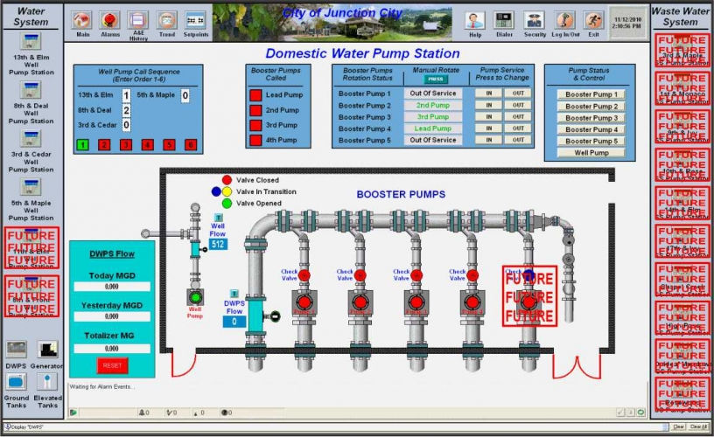This screenshot has width=714, height=437.
Task: Open the Setpoints icon
Action: pos(196,21)
